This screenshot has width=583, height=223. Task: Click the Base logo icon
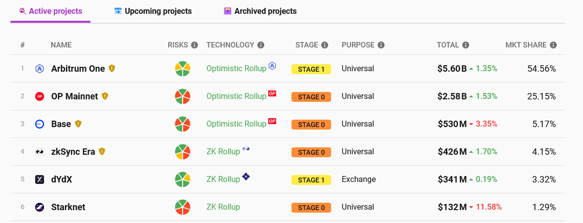click(x=40, y=124)
